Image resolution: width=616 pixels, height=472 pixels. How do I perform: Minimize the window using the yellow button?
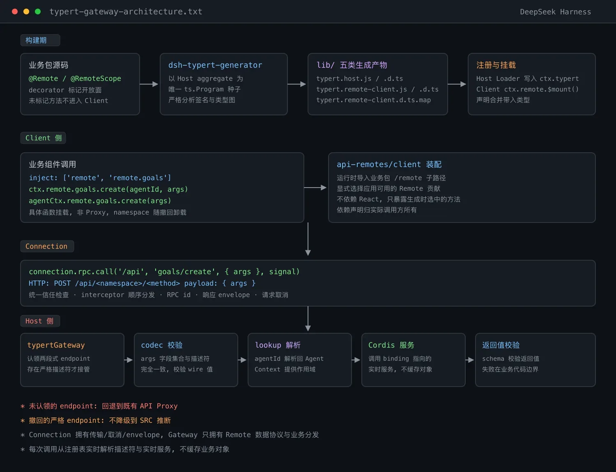coord(26,11)
